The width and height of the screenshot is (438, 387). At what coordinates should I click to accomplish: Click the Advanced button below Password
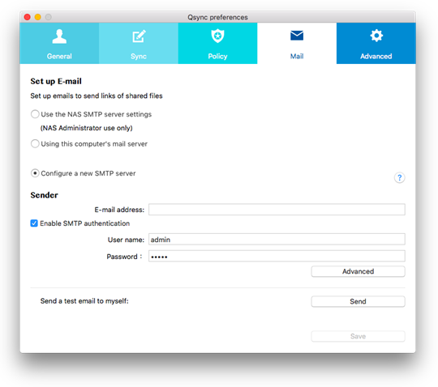click(x=359, y=271)
